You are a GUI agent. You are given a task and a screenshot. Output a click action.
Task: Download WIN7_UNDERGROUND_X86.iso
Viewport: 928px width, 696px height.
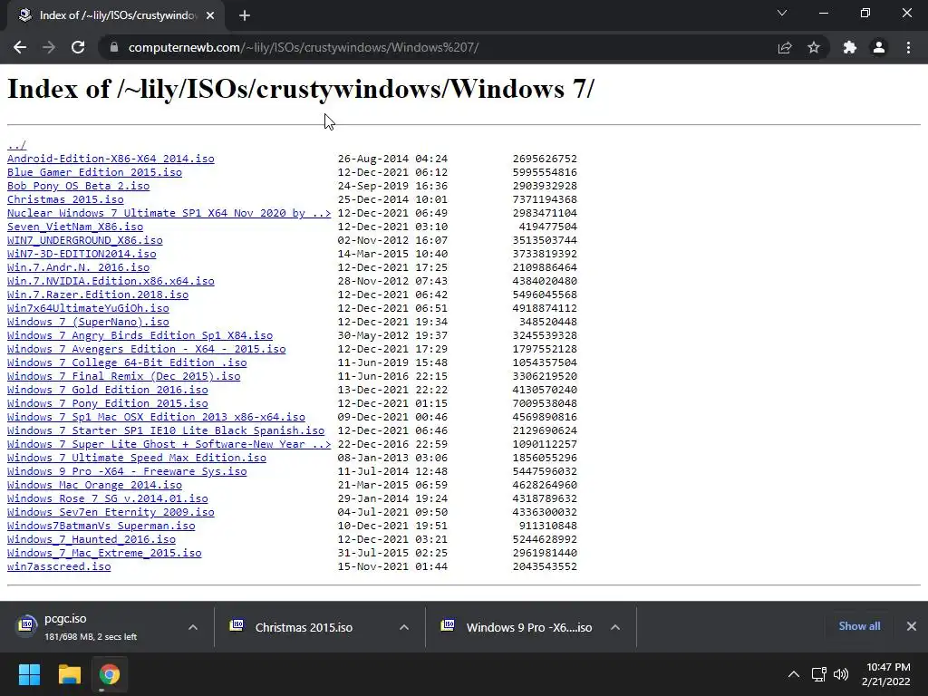coord(84,240)
